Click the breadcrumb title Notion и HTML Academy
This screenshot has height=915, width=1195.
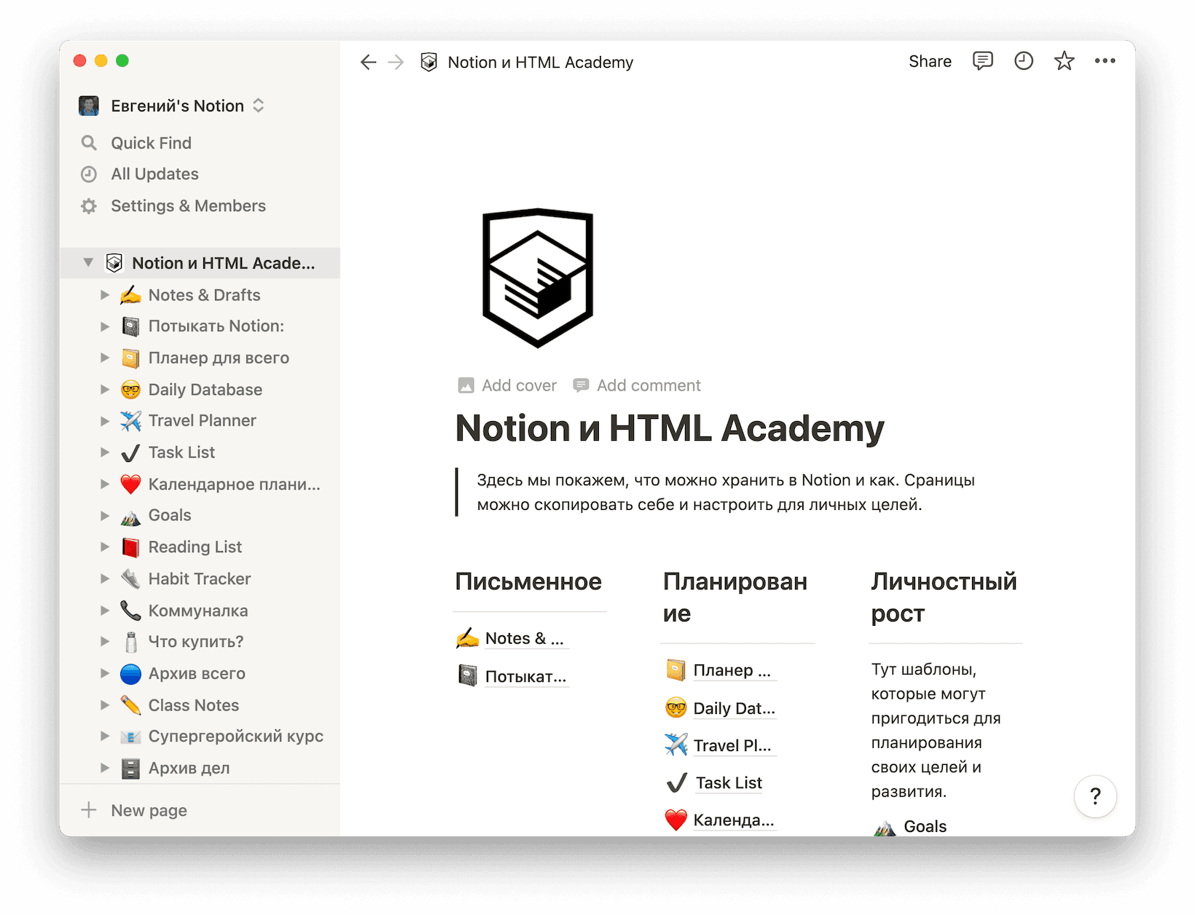(x=541, y=63)
